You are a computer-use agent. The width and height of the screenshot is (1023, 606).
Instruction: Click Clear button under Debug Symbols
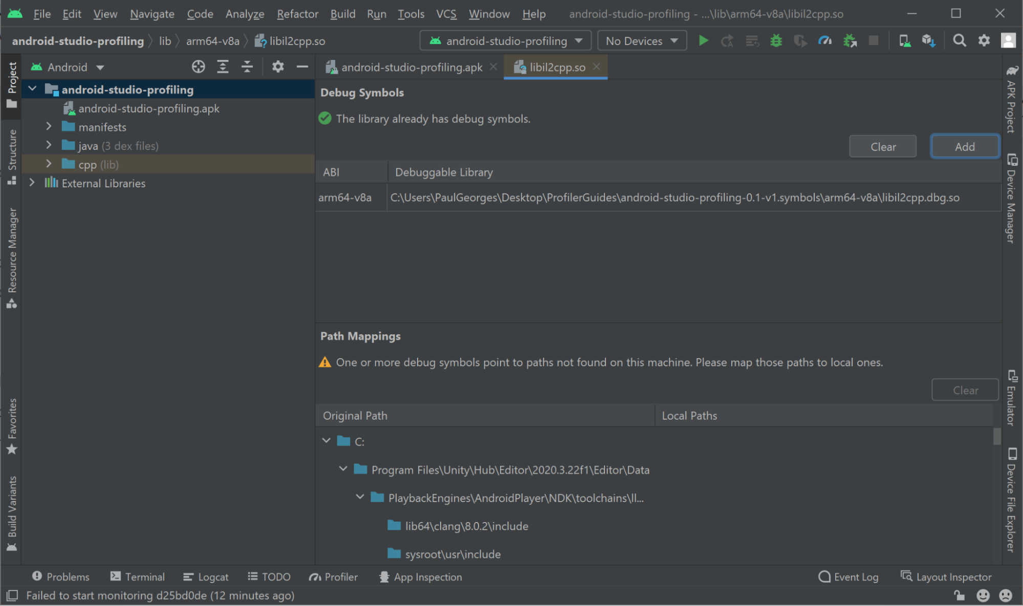[883, 147]
